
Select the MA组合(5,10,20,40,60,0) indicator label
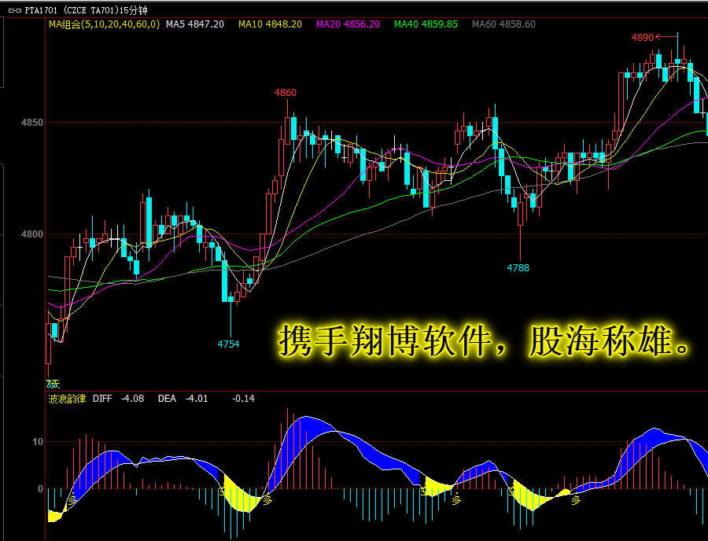pos(105,24)
